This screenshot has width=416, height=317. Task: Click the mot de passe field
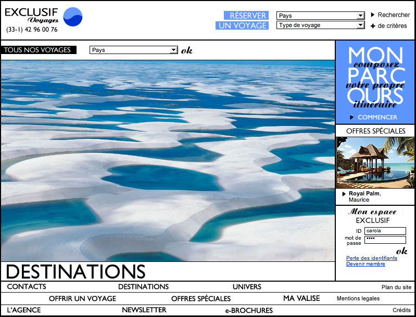(385, 240)
